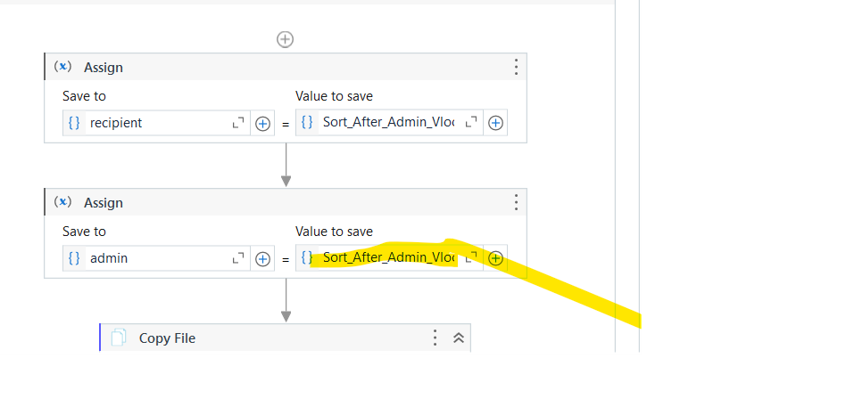The height and width of the screenshot is (415, 846).
Task: Click value field of admin Assign
Action: point(389,259)
